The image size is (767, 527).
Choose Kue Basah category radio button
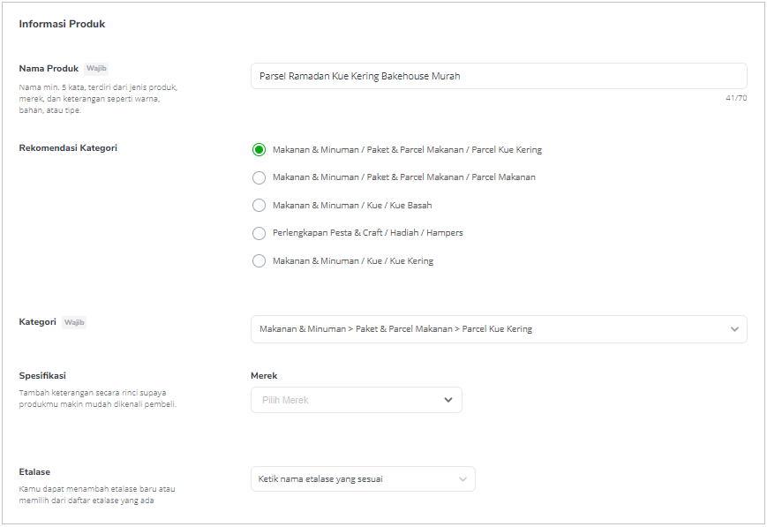tap(259, 206)
